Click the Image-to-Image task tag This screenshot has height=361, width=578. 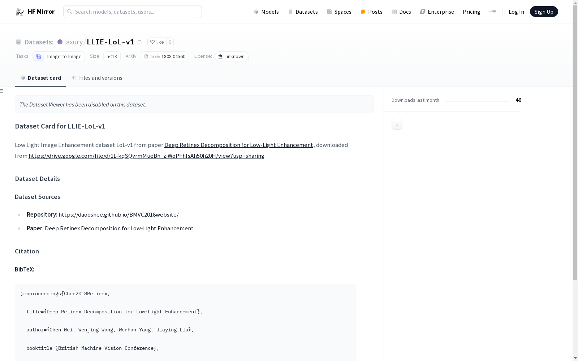pos(59,56)
